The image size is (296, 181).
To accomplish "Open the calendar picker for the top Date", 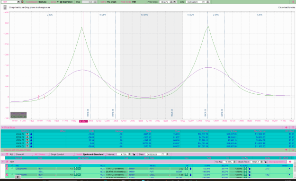I will [x=203, y=2].
